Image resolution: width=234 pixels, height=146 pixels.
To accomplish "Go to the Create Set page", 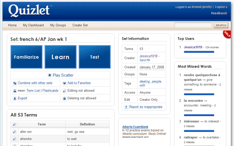I will click(x=80, y=25).
